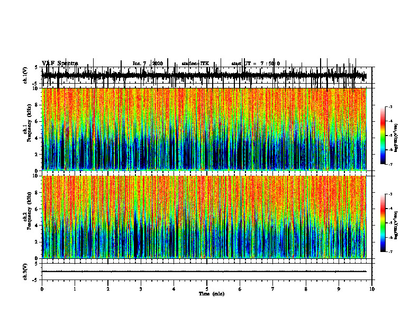This screenshot has height=324, width=419.
Task: Click the "6" minute tick on the time axis
Action: click(x=240, y=289)
